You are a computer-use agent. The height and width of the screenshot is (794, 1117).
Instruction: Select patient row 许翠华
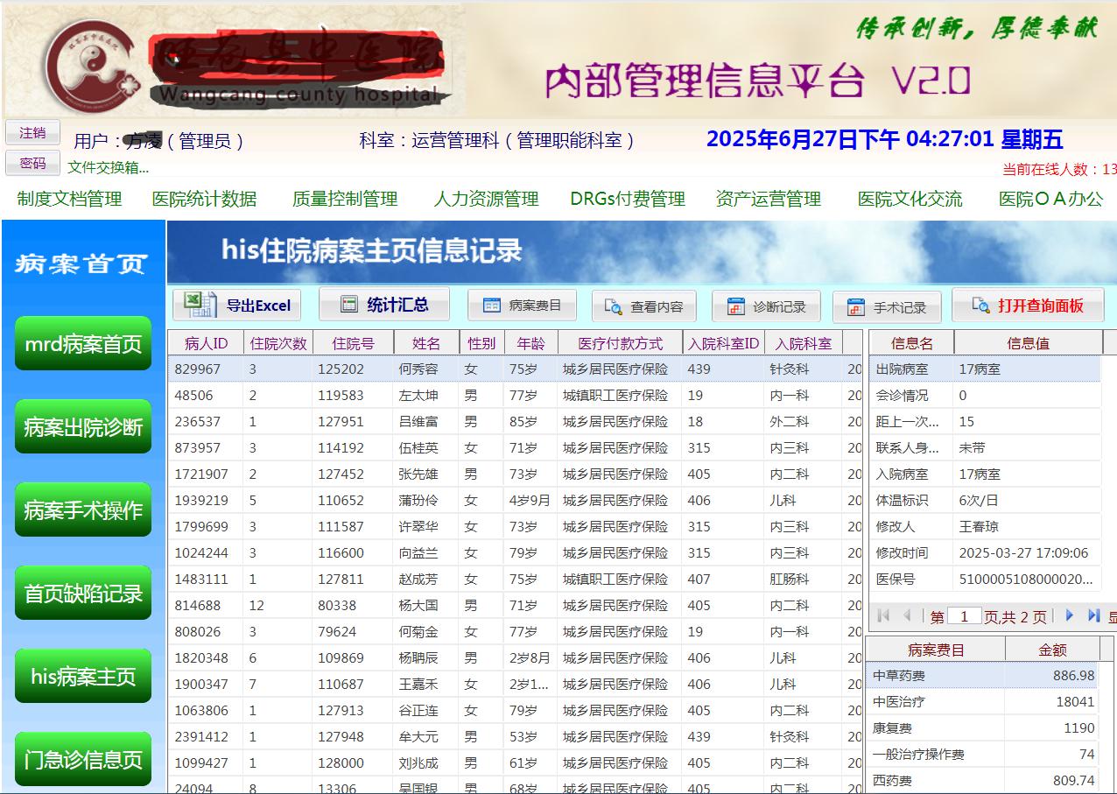(x=515, y=527)
